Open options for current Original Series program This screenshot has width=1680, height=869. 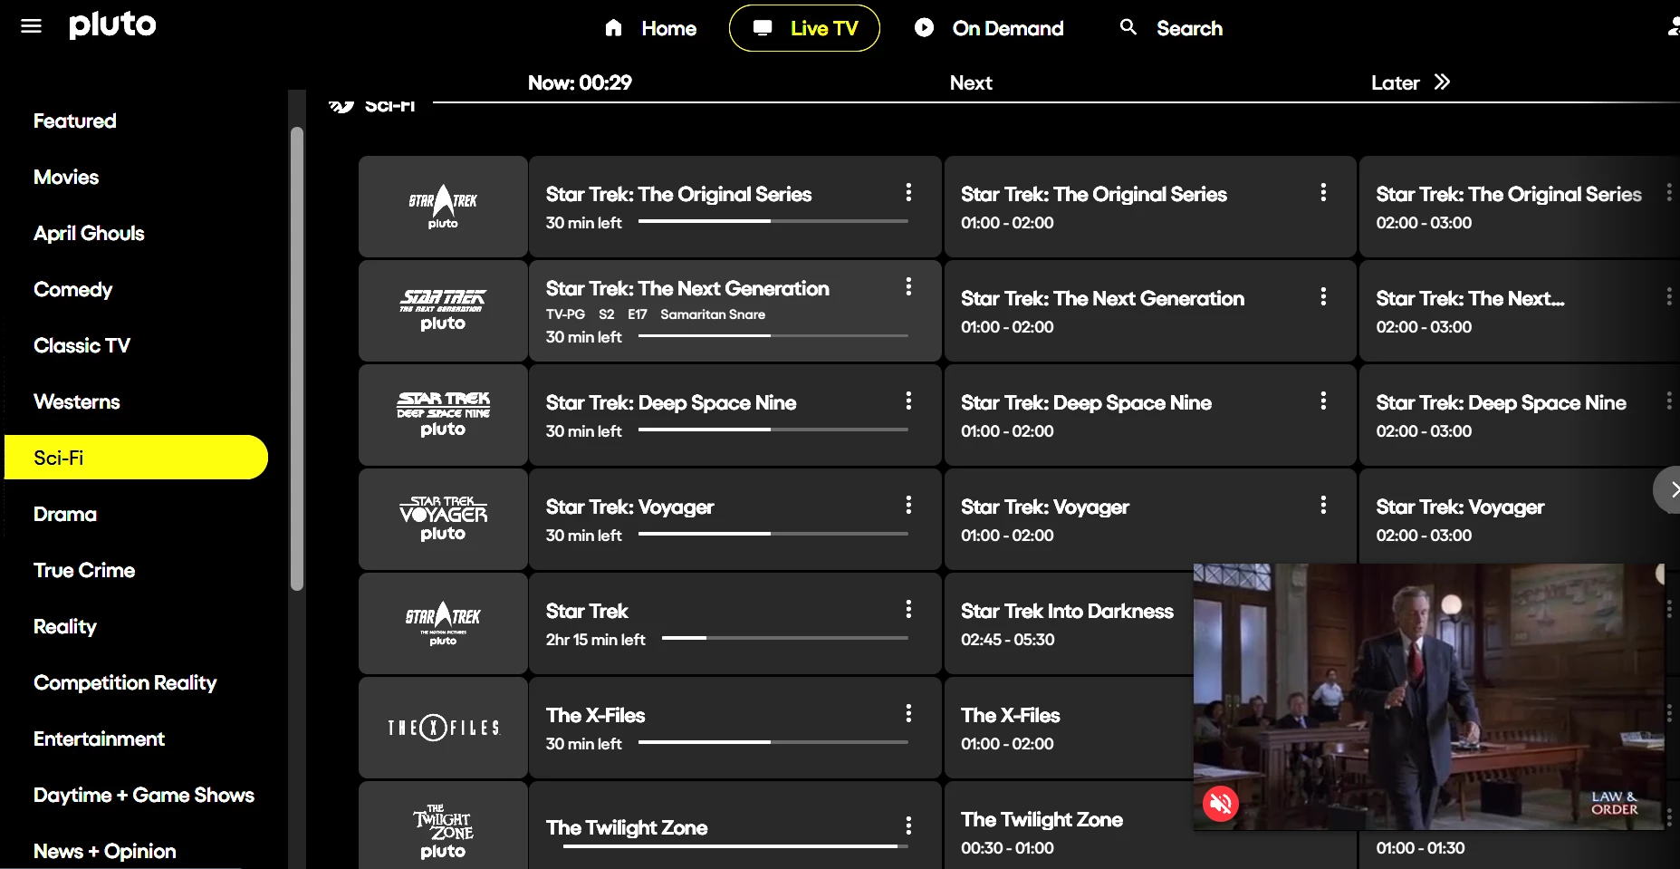[x=908, y=192]
